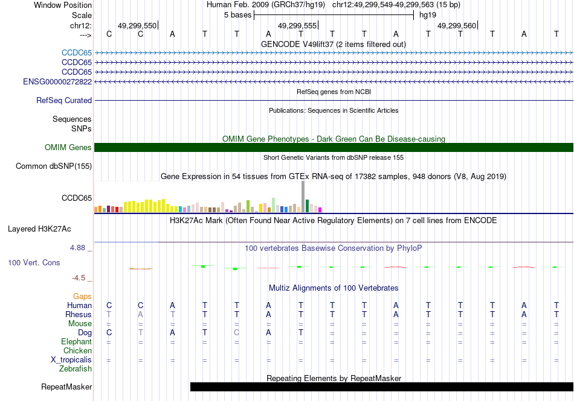
Task: Select the 100 Vert. Cons label
Action: coord(34,262)
